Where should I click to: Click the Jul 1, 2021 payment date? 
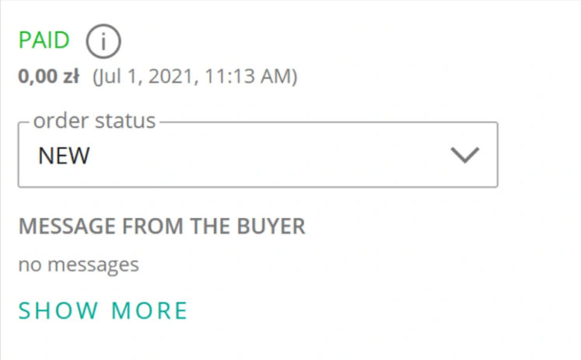tap(148, 77)
